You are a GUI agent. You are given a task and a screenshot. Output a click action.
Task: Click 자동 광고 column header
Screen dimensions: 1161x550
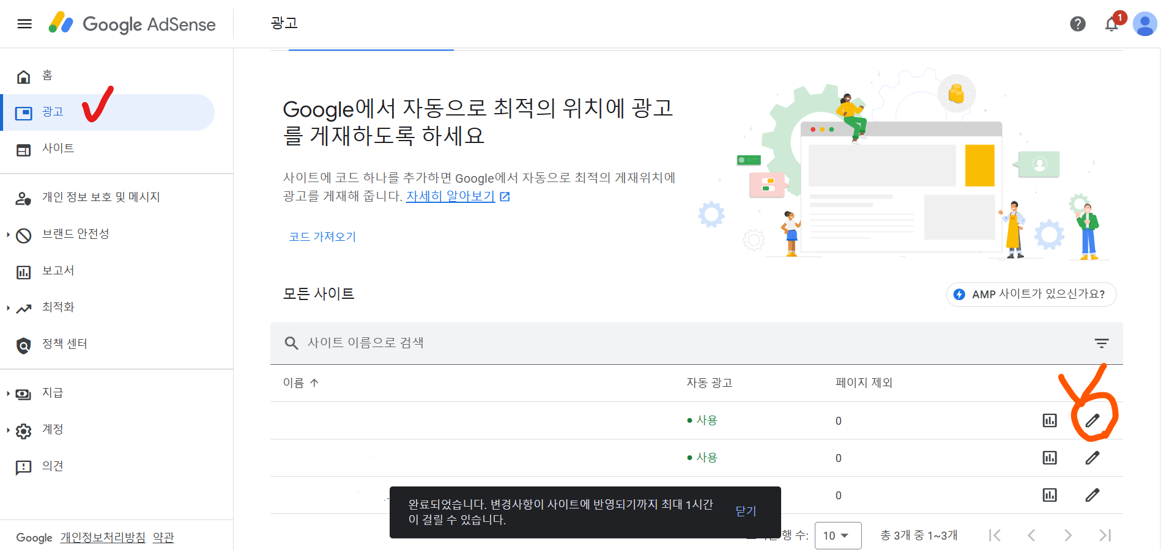click(709, 383)
